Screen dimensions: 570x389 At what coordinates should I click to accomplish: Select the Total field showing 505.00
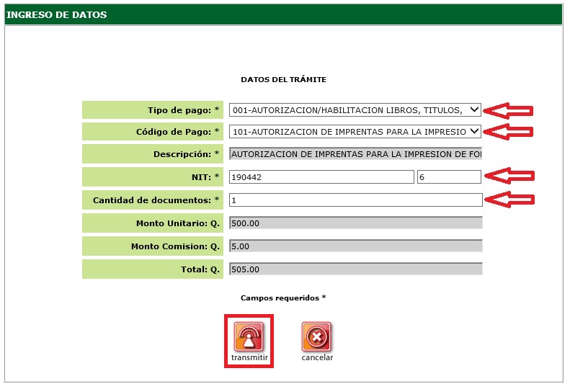[355, 269]
